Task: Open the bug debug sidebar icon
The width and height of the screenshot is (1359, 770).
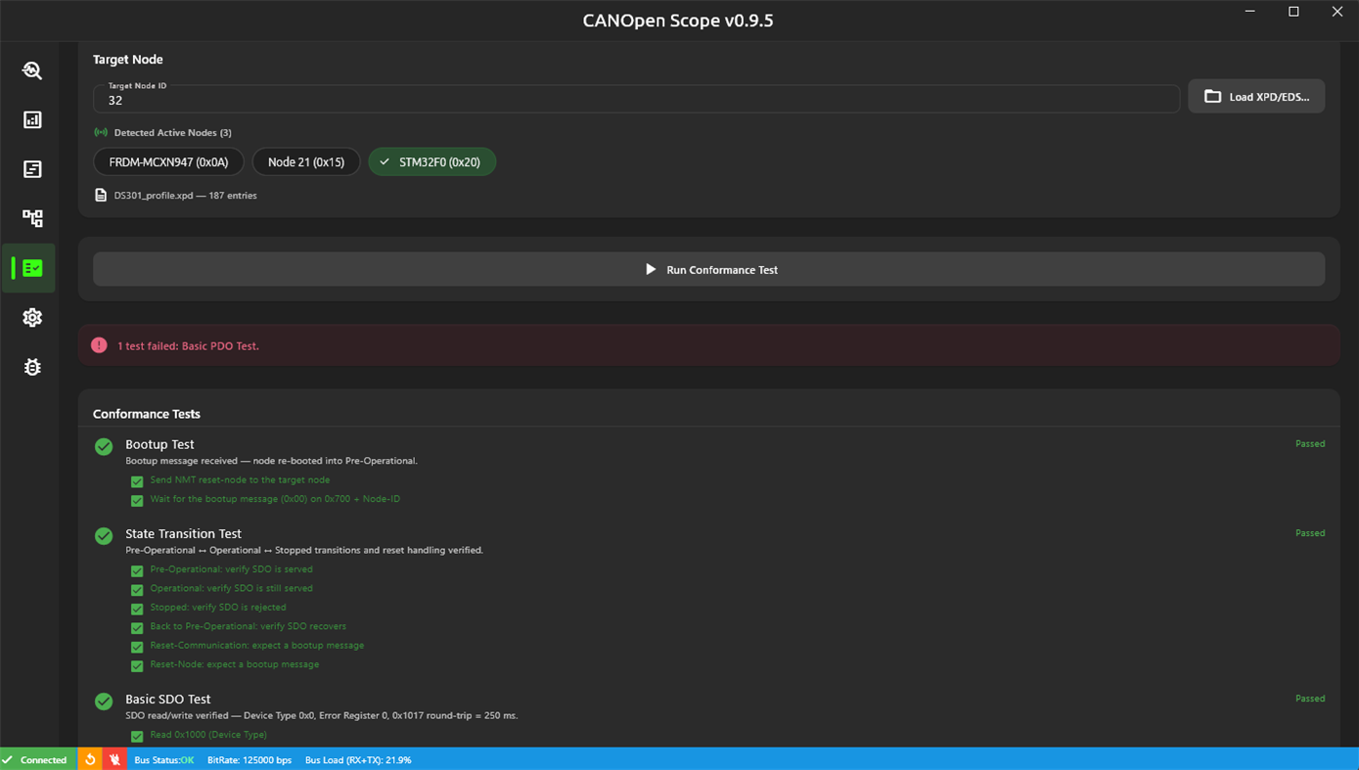Action: (32, 367)
